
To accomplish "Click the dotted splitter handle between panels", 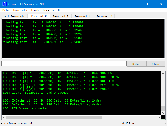I will point(83,69).
